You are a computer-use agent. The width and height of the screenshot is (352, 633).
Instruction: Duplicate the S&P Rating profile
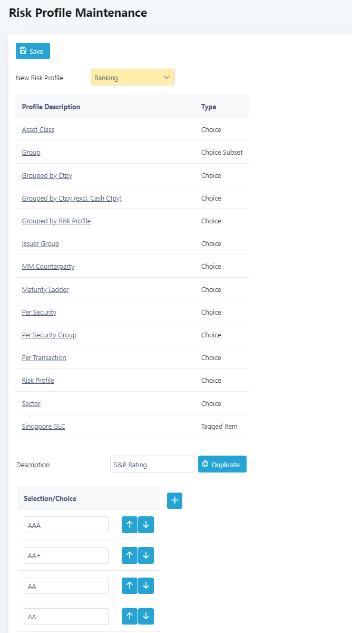pos(222,464)
